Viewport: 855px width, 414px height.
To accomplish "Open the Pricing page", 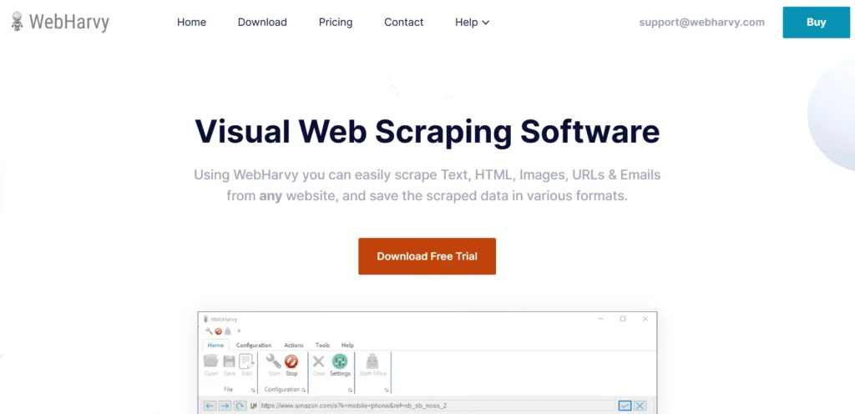I will coord(336,23).
